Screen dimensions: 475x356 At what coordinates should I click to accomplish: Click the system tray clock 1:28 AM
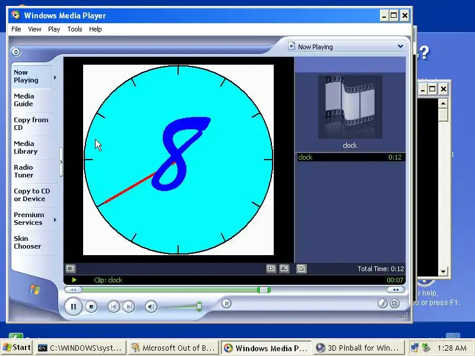point(452,348)
